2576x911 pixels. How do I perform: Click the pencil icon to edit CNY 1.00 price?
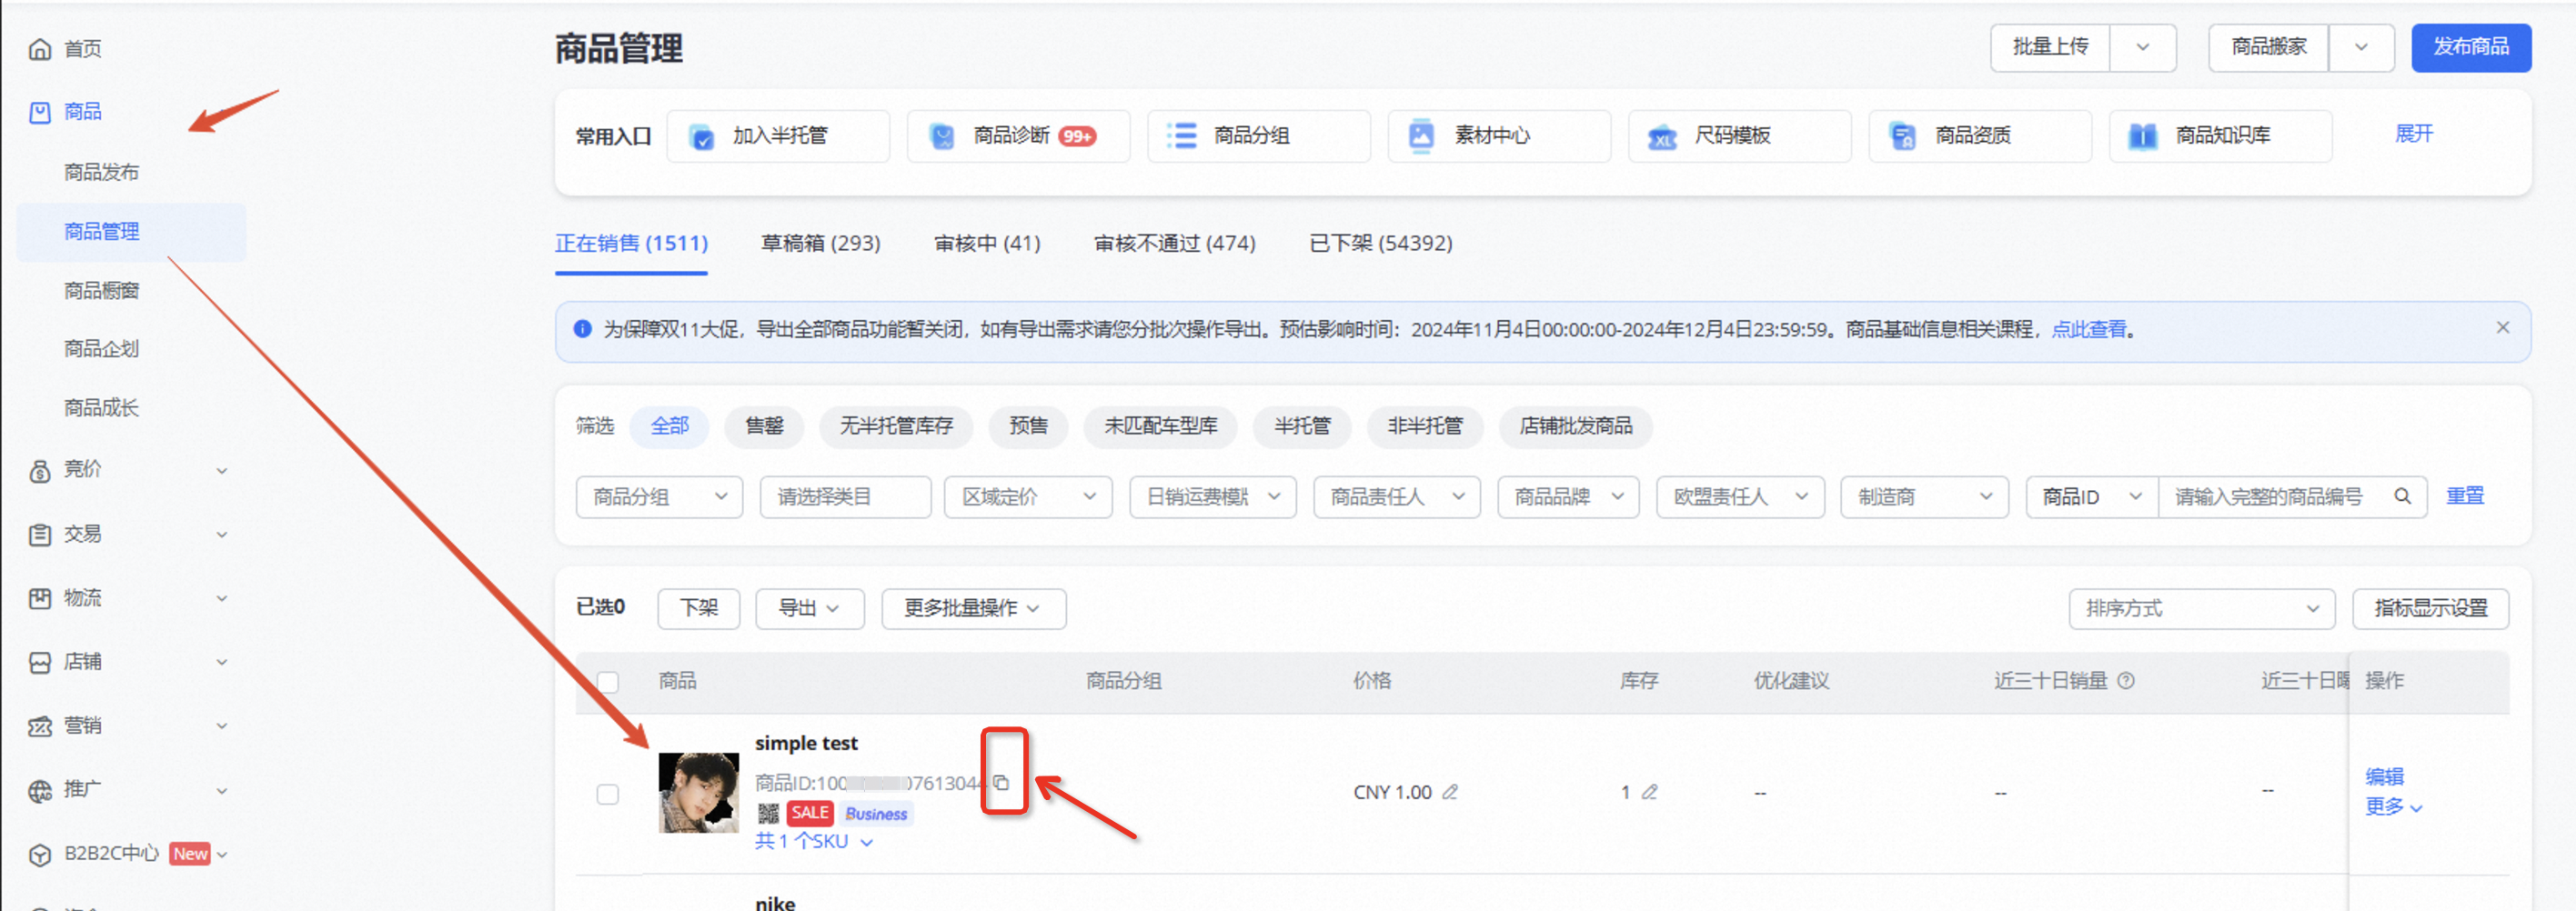coord(1452,791)
